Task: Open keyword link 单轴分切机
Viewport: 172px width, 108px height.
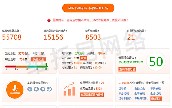Action: 141,98
